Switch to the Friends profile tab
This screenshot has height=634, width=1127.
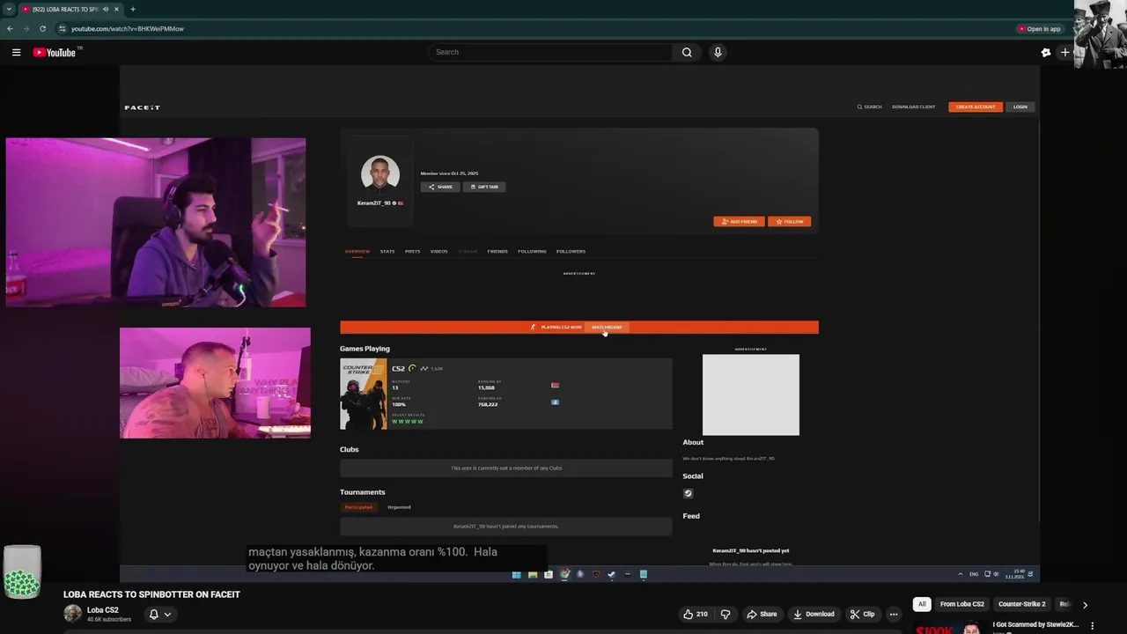(x=497, y=252)
